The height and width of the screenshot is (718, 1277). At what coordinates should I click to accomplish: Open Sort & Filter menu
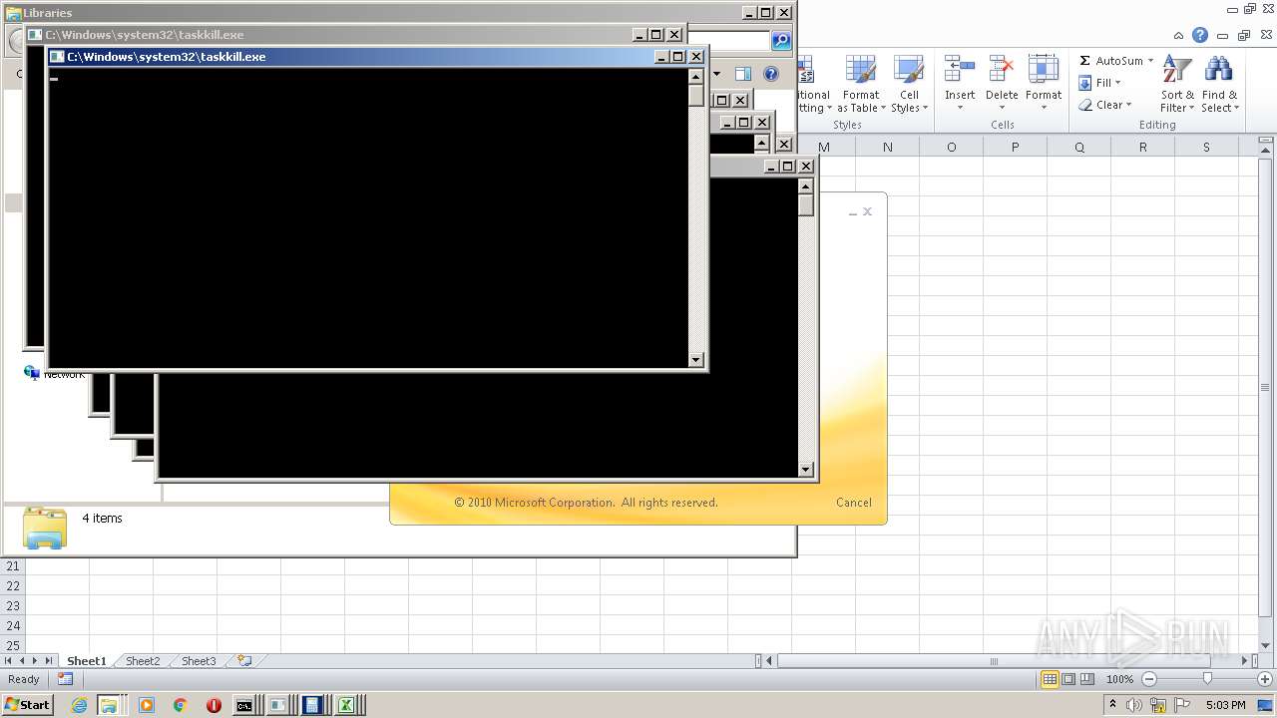pos(1177,85)
